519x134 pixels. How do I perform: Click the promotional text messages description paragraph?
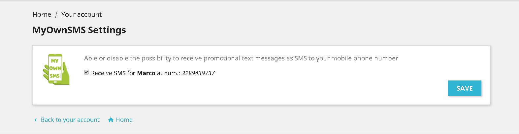pos(241,58)
